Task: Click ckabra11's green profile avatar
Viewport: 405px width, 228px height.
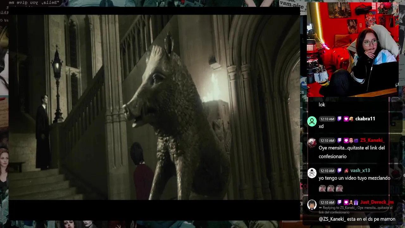Action: point(312,121)
